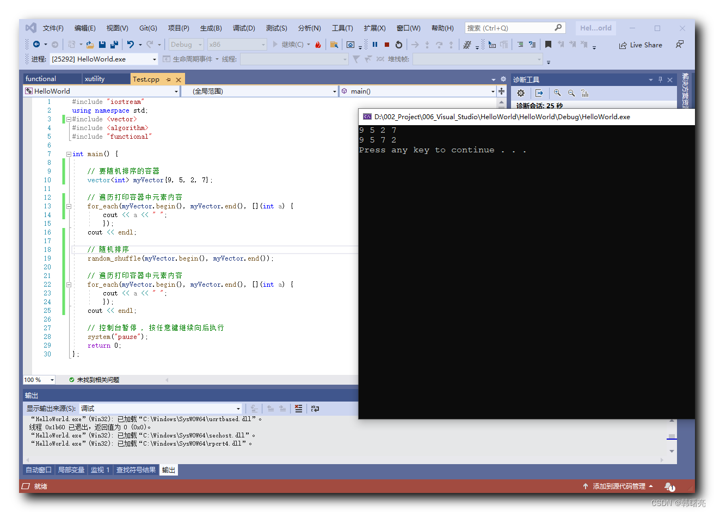Open the main() member dropdown
Viewport: 714px width, 512px height.
point(493,91)
